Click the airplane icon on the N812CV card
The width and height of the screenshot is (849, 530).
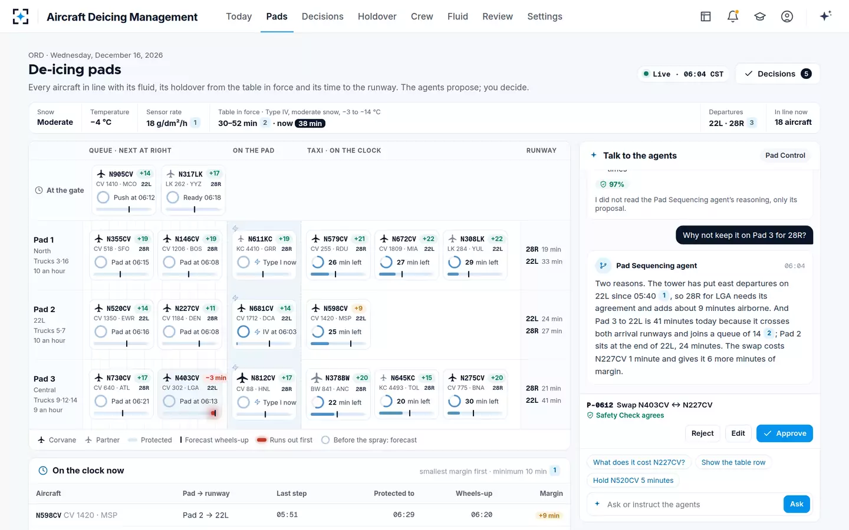pyautogui.click(x=242, y=377)
